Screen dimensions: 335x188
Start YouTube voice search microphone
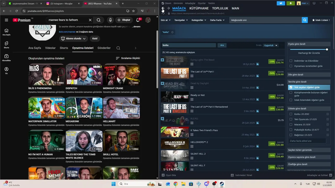110,20
